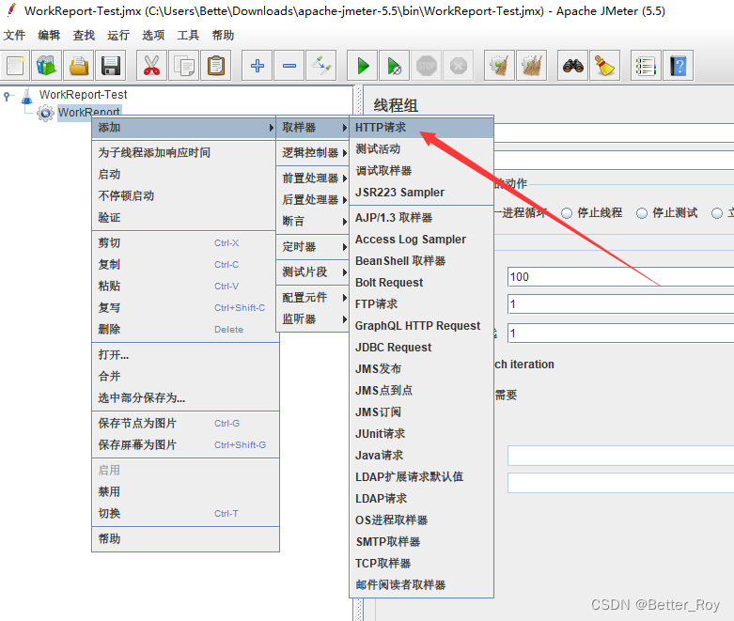Click the Toggle enable/disable icon

pos(321,66)
